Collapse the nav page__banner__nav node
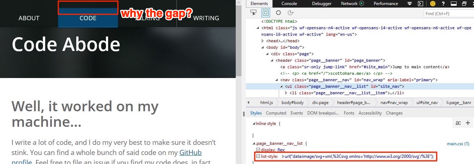This screenshot has width=474, height=164. (277, 80)
